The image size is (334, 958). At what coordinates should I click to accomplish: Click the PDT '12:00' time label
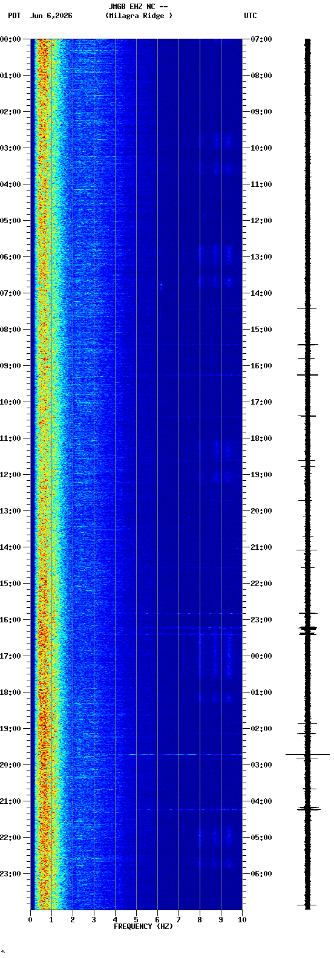coord(11,475)
